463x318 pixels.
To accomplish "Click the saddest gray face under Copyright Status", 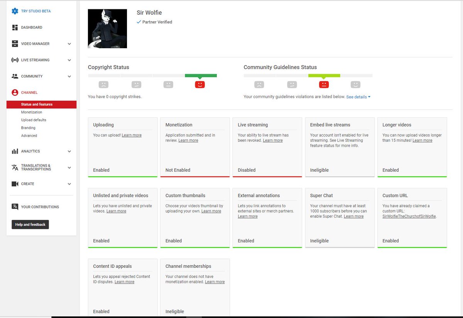I will click(103, 84).
